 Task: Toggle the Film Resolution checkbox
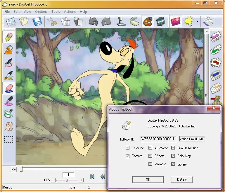pyautogui.click(x=173, y=148)
